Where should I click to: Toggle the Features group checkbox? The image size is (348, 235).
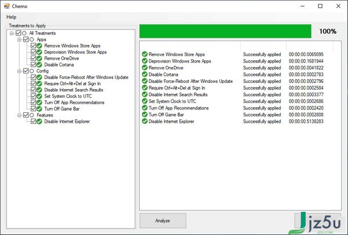pos(26,115)
